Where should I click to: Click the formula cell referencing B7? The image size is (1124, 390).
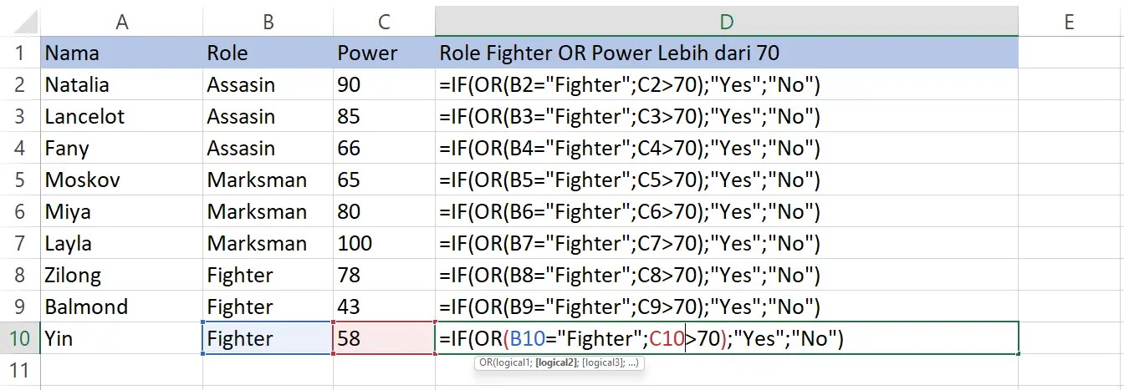click(727, 243)
